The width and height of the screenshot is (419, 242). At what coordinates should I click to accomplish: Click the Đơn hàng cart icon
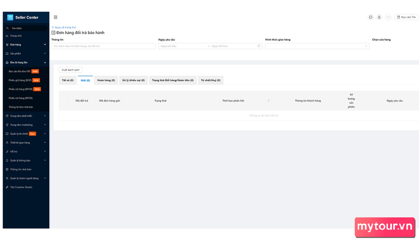coord(7,45)
